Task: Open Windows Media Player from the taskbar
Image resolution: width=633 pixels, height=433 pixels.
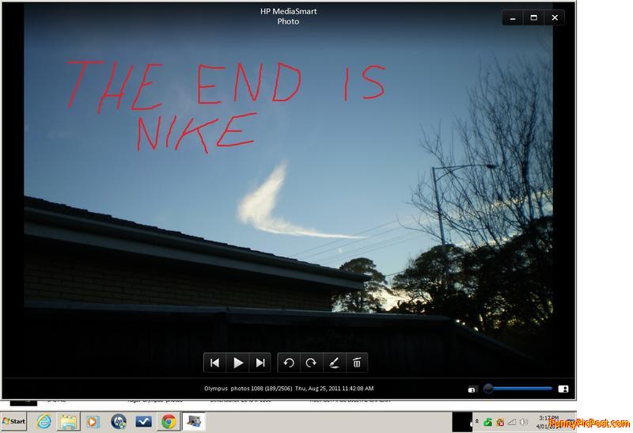Action: click(x=93, y=422)
